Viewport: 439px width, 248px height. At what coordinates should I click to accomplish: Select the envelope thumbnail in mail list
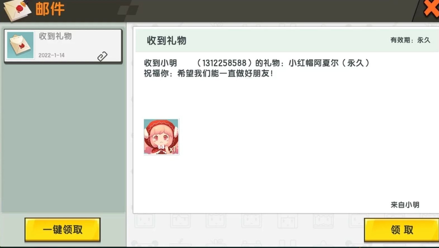[20, 45]
